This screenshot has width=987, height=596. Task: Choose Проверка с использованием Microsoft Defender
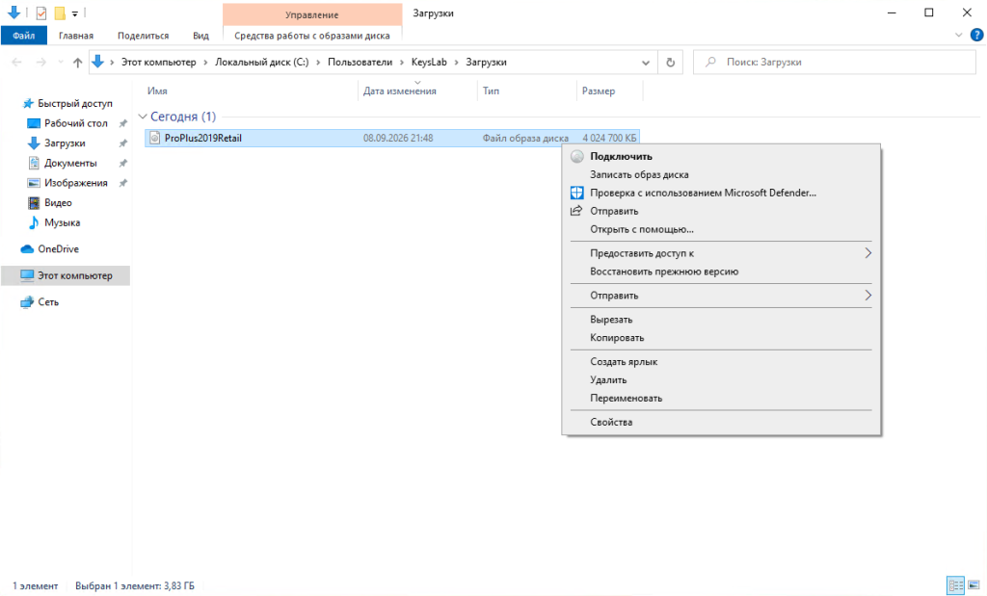[x=721, y=193]
